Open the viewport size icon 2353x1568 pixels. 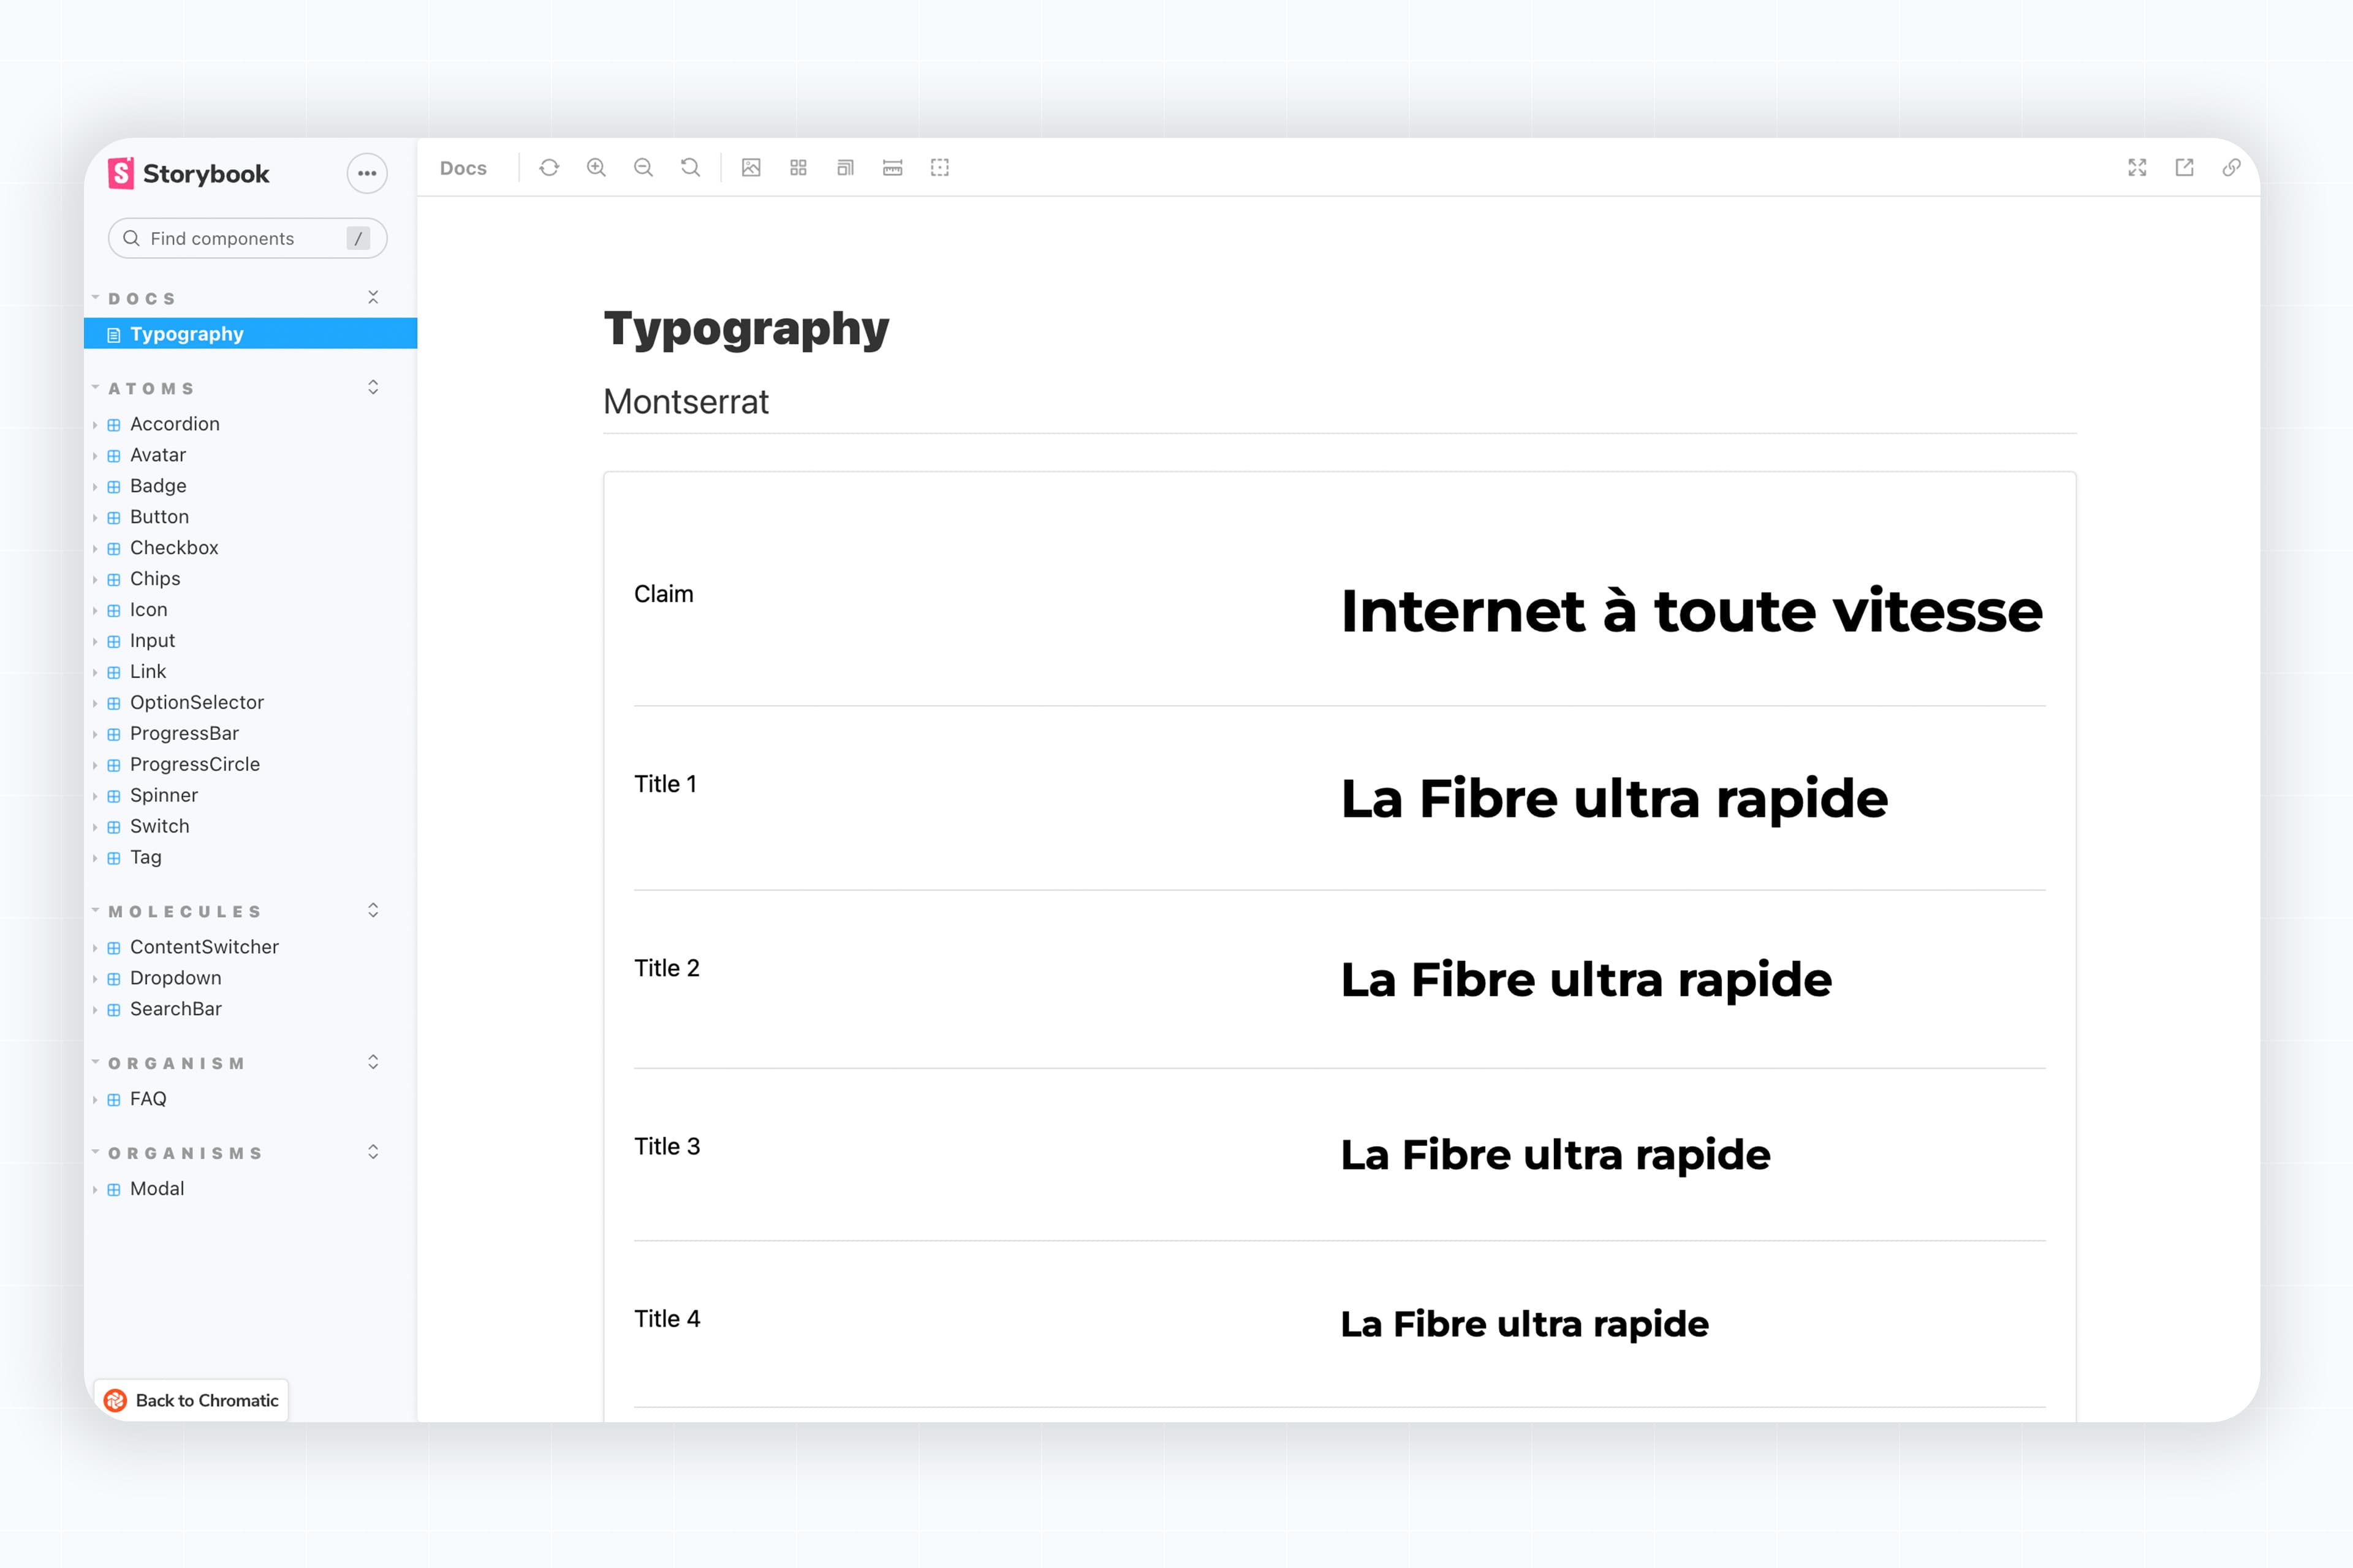846,168
